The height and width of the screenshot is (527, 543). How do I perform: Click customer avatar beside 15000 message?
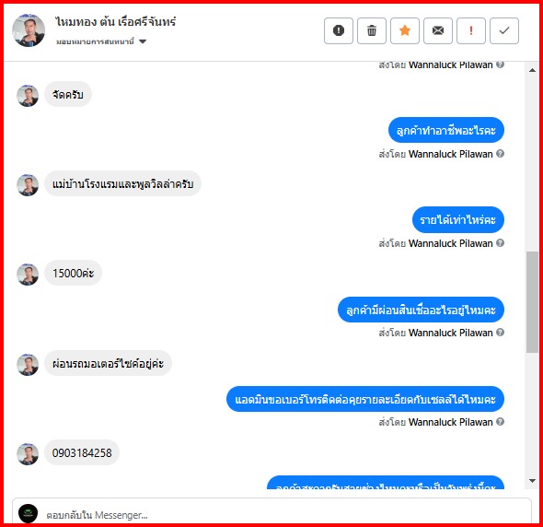tap(28, 275)
